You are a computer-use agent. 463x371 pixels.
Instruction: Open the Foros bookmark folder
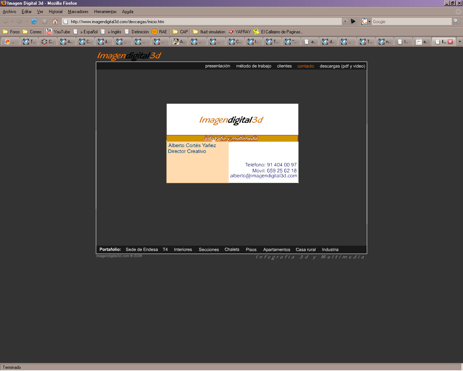[x=11, y=32]
